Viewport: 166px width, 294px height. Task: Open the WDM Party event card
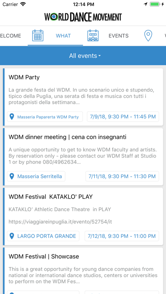click(83, 97)
